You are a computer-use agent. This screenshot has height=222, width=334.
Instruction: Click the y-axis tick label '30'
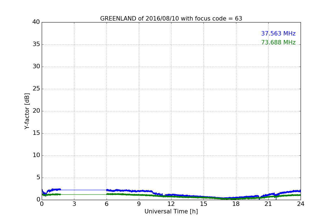click(x=36, y=67)
